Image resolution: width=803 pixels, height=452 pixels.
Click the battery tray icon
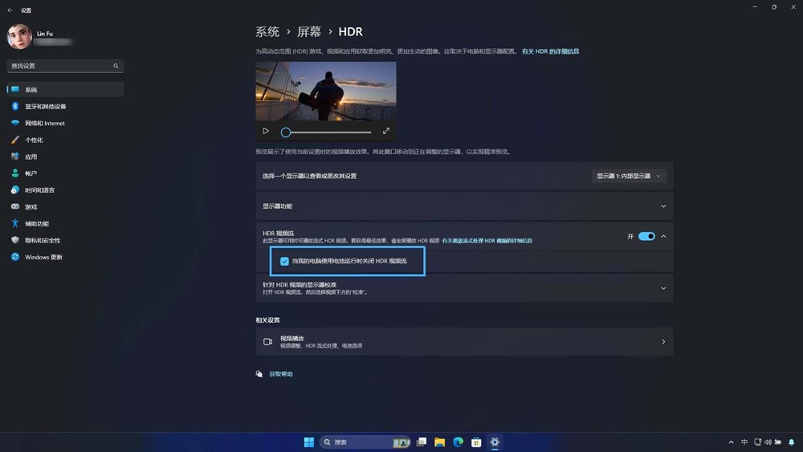[778, 442]
